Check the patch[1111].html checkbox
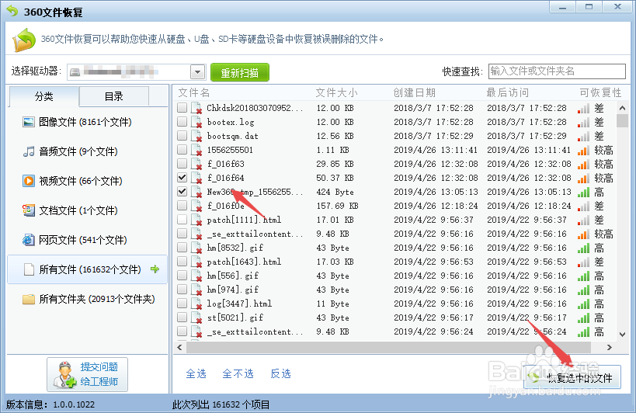 tap(182, 220)
